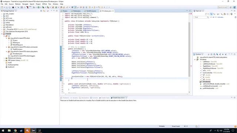Viewport: 237px width, 133px height.
Task: Click the editor vertical scrollbar
Action: (189, 49)
